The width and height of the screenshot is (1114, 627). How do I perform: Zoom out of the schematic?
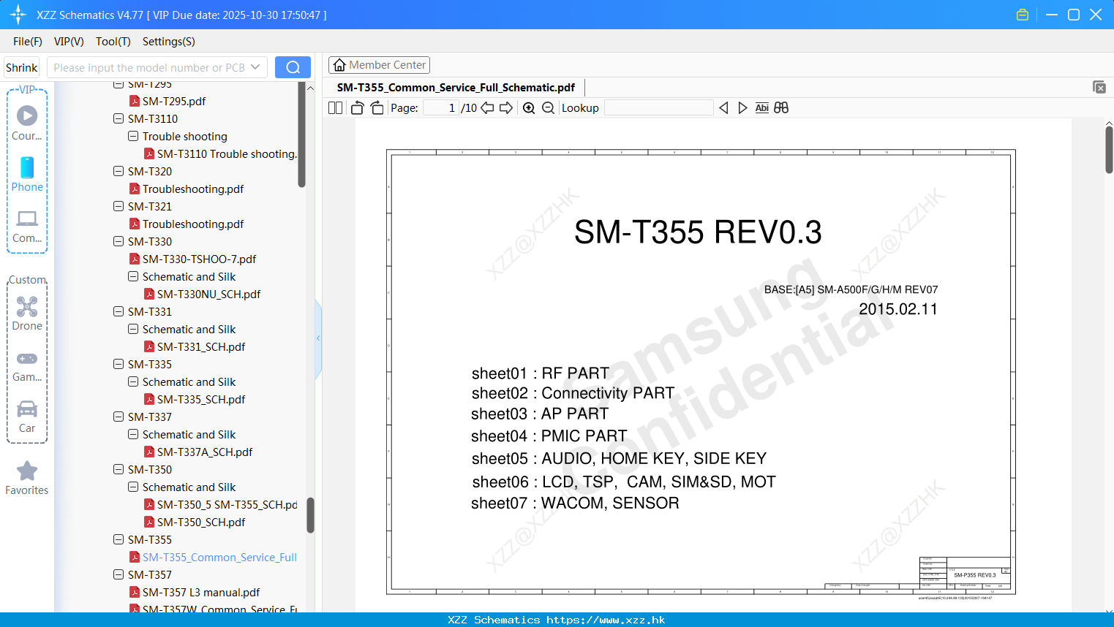click(548, 108)
